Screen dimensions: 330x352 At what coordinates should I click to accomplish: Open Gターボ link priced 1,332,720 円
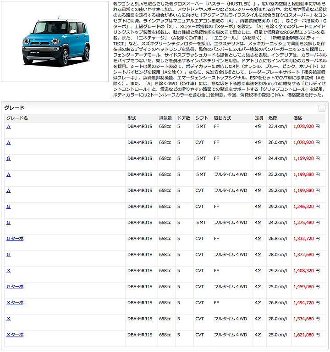pyautogui.click(x=15, y=239)
